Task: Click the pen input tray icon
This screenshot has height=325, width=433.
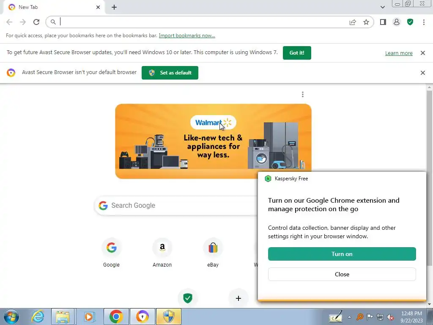Action: pyautogui.click(x=335, y=317)
